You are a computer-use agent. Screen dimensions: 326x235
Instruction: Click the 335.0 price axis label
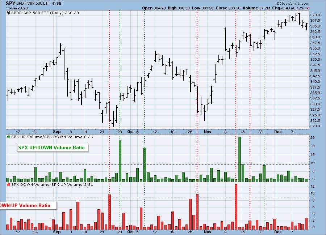pos(315,93)
